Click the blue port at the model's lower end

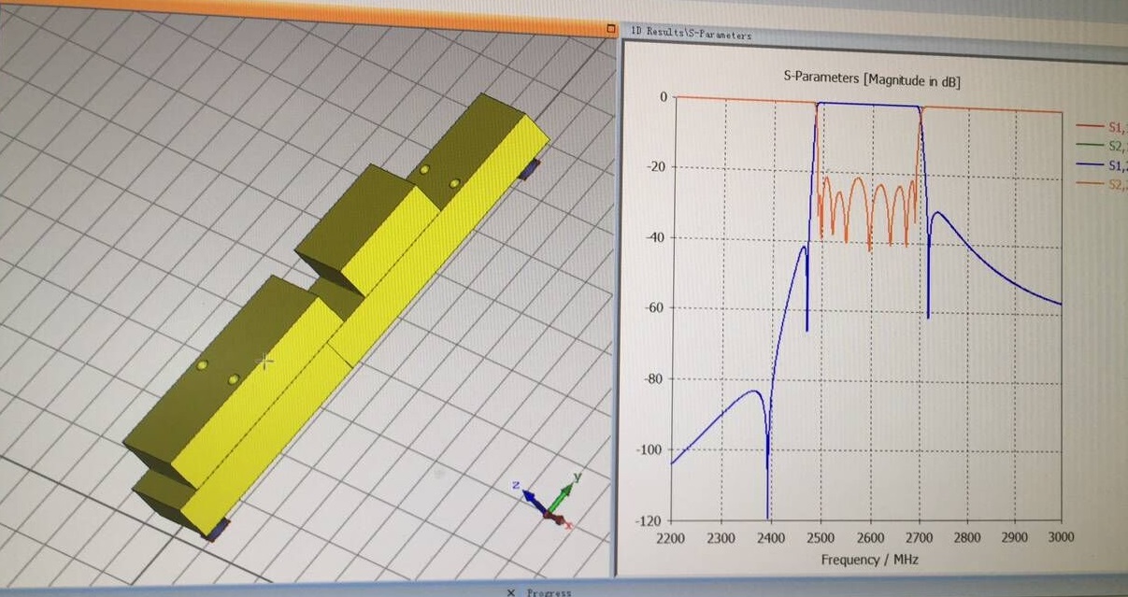click(x=218, y=530)
